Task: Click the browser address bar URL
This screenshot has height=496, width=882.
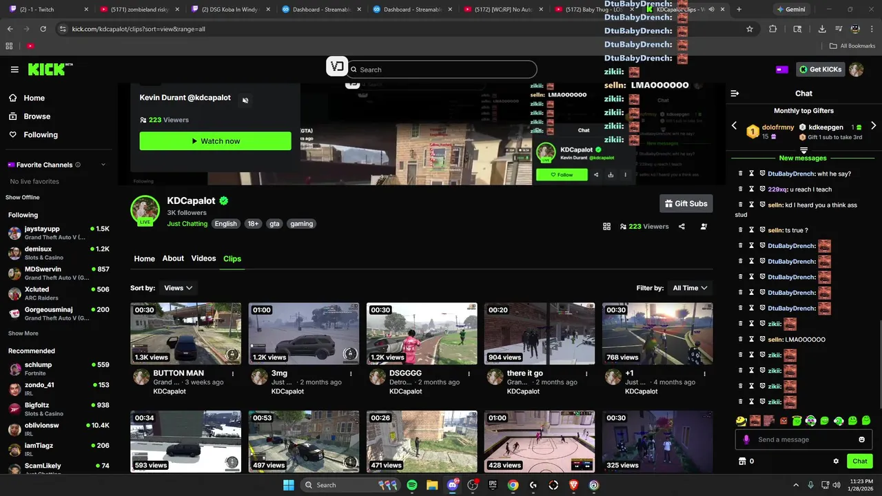Action: tap(139, 29)
